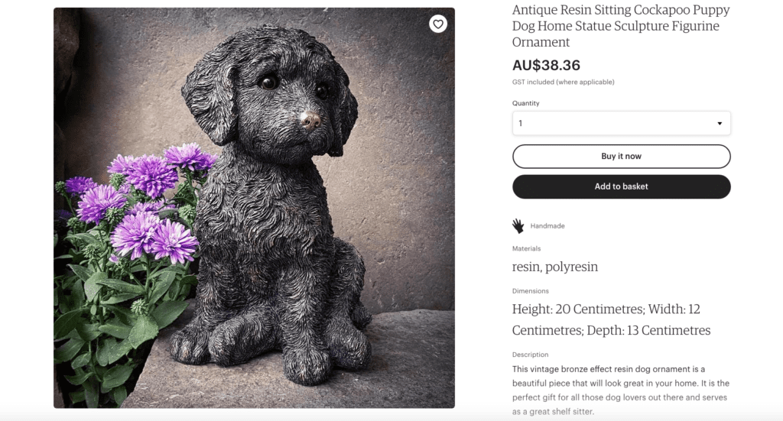Image resolution: width=783 pixels, height=421 pixels.
Task: Add the puppy statue to basket
Action: pyautogui.click(x=621, y=186)
